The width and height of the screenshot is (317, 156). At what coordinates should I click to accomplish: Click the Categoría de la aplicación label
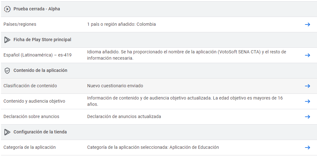click(x=30, y=148)
